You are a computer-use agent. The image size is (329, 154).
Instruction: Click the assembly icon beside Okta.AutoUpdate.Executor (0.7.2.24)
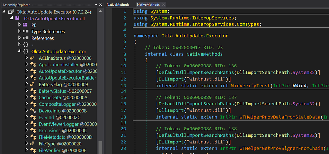coord(11,12)
